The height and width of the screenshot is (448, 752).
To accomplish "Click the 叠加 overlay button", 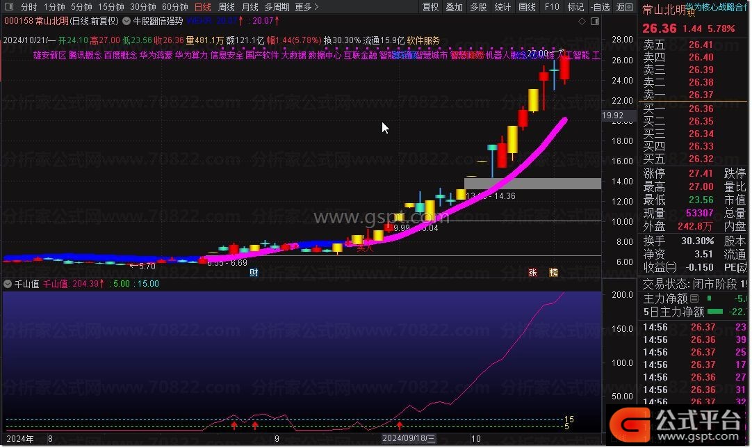I will 454,7.
